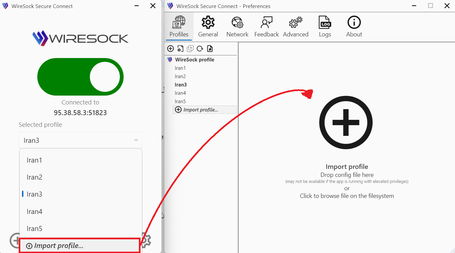Click the 'Connected to' status label
Screen dimensions: 455x253
point(80,102)
